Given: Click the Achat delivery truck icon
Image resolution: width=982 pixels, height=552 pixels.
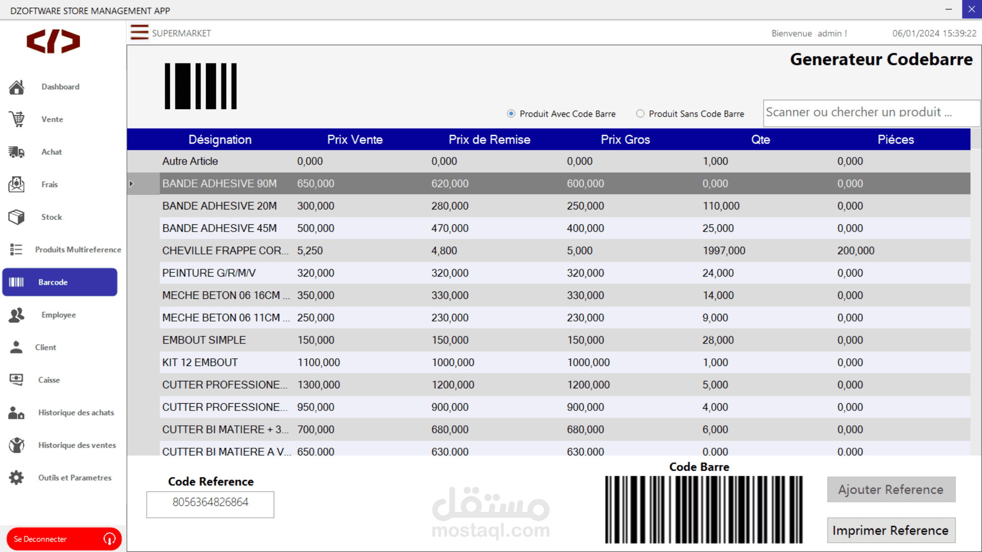Looking at the screenshot, I should pos(16,152).
